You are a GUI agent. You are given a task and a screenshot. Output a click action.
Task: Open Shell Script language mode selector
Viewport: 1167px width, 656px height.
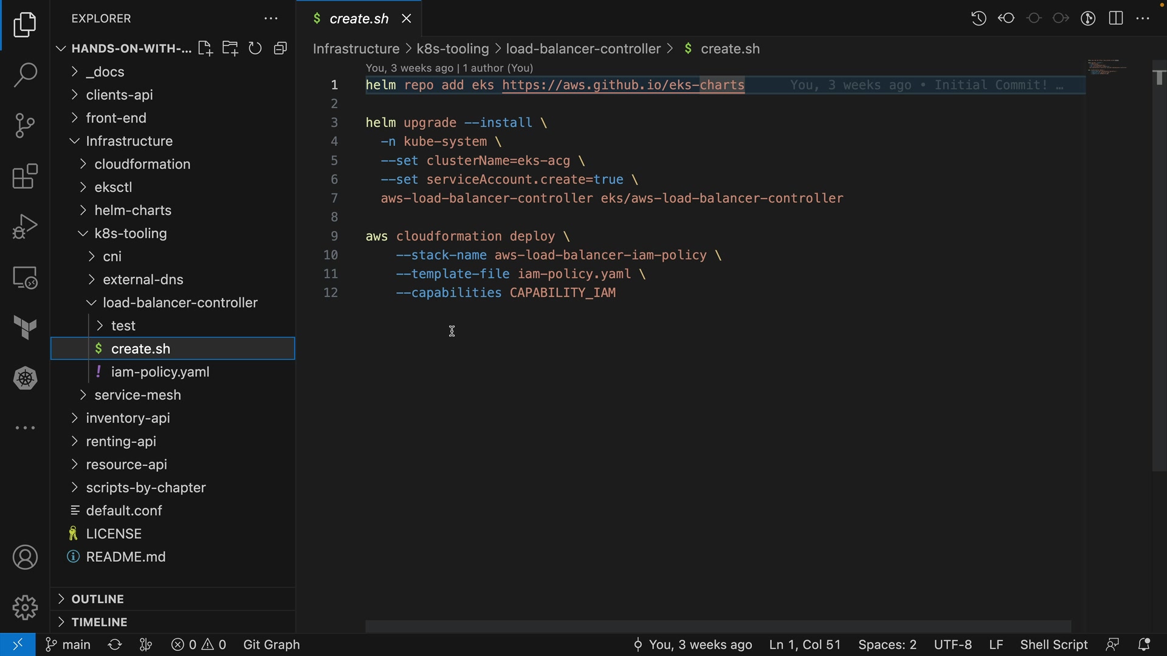pyautogui.click(x=1053, y=644)
